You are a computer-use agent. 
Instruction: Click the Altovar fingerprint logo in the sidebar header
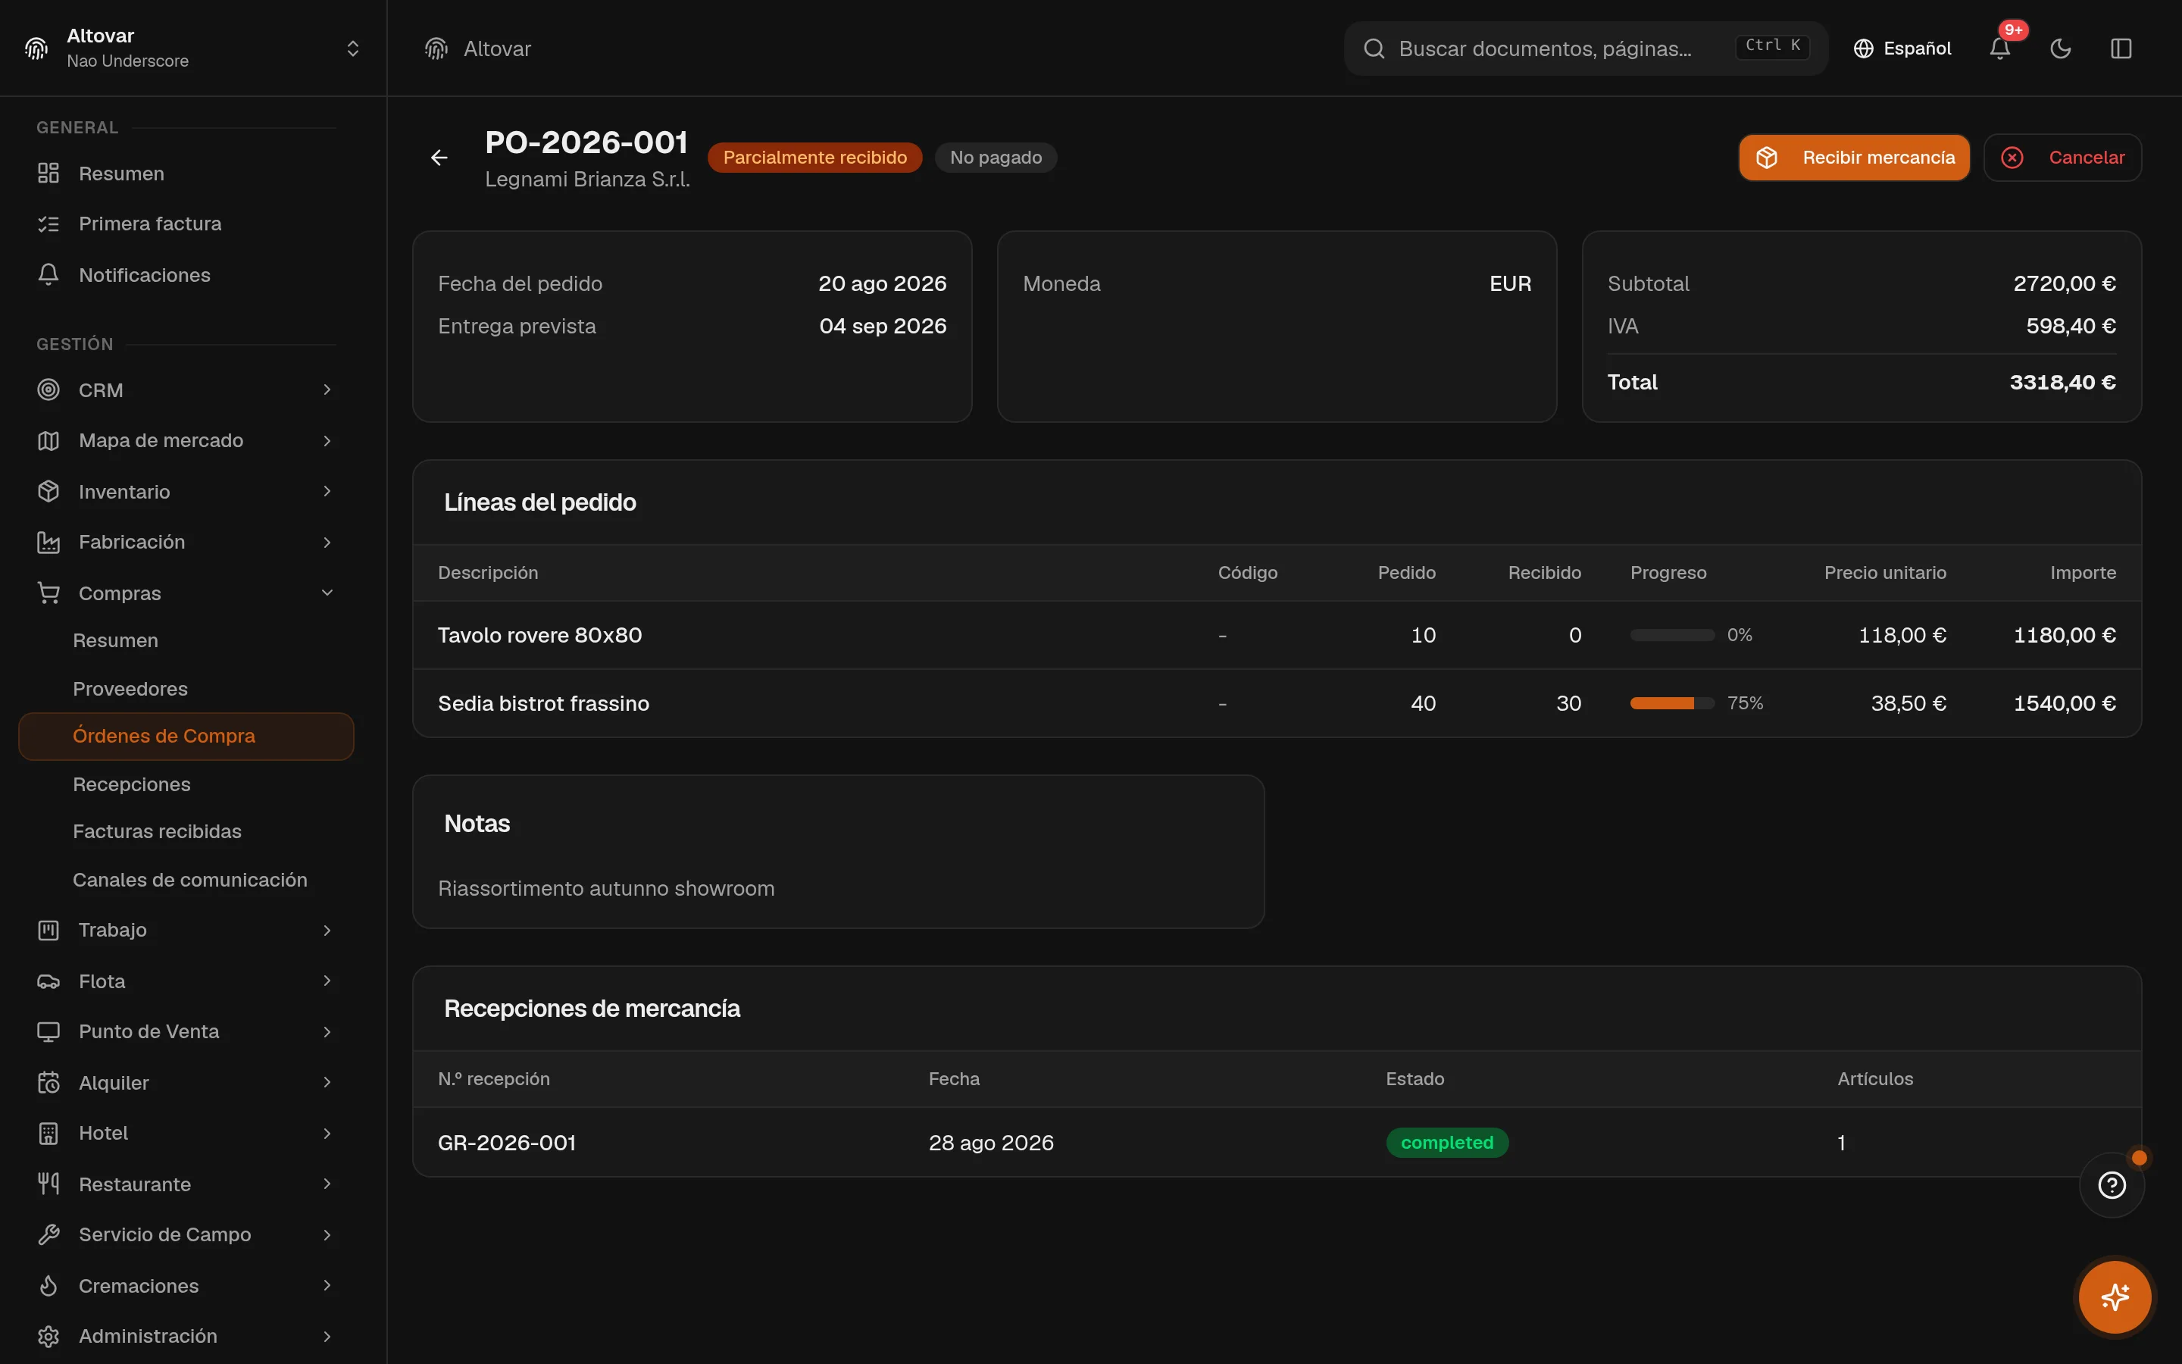[x=36, y=48]
